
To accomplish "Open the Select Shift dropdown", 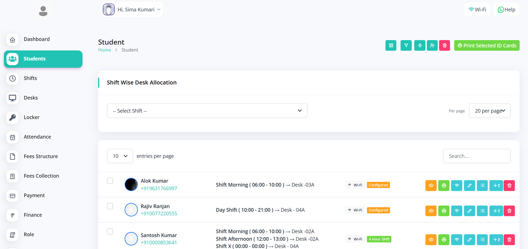I will point(207,111).
